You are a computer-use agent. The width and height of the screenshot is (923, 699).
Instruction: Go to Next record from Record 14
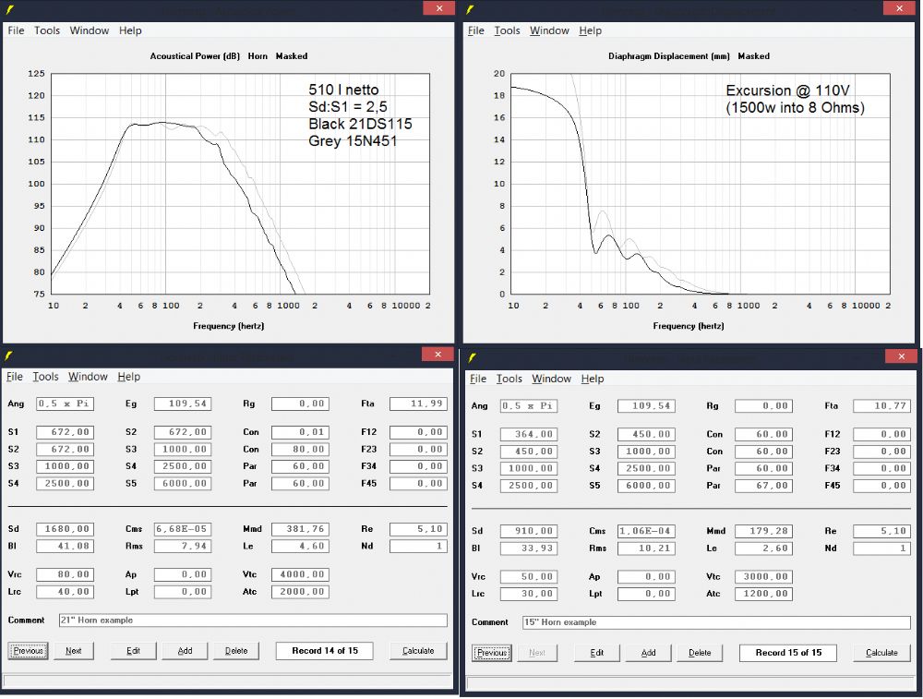coord(74,651)
